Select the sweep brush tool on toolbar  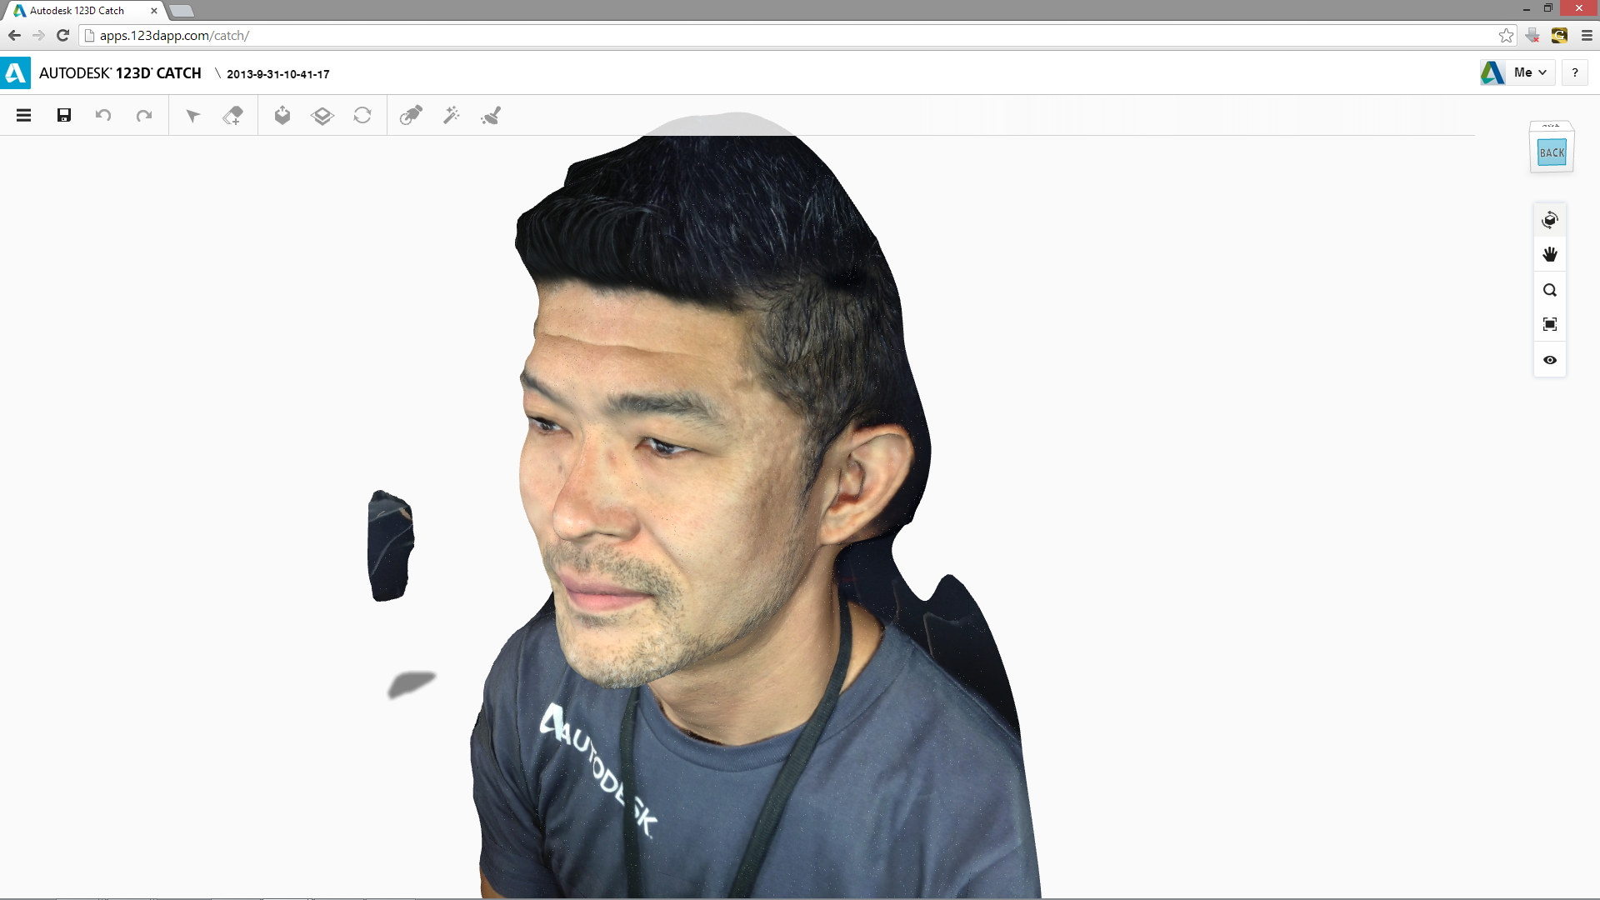click(x=491, y=115)
